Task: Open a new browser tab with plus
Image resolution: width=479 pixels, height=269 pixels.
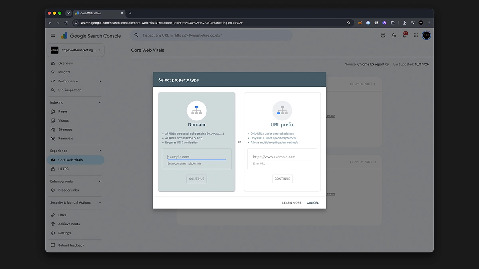Action: pyautogui.click(x=130, y=13)
